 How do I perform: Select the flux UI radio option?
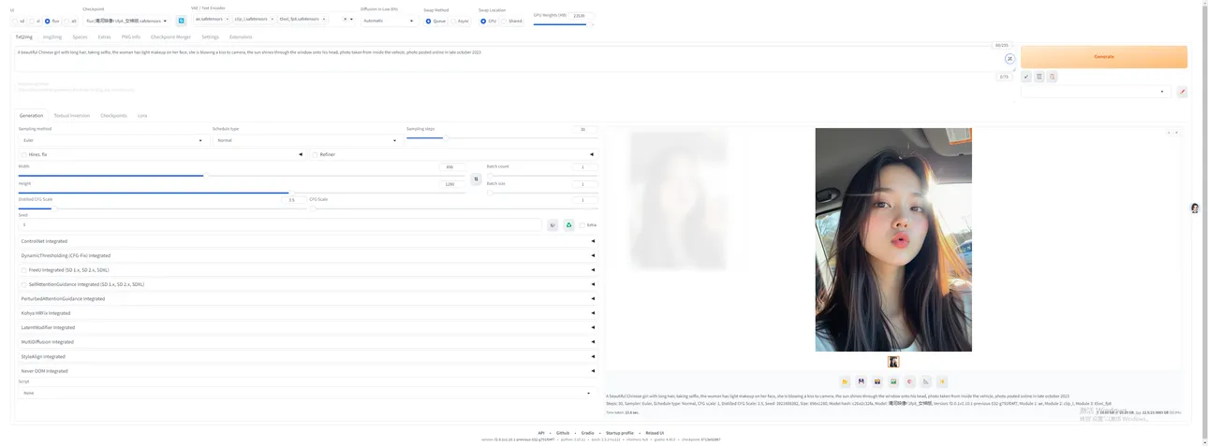point(48,21)
